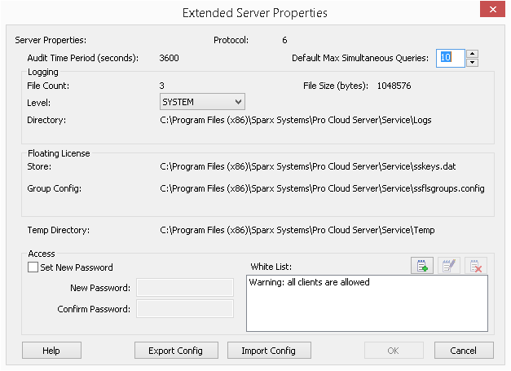Decrease Default Max Simultaneous Queries with down arrow
This screenshot has width=511, height=371.
click(473, 63)
